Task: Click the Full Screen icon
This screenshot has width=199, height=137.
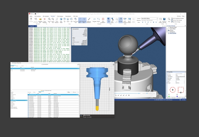Action: tap(161, 19)
